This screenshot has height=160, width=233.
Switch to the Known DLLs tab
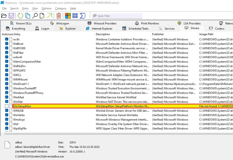[21, 23]
